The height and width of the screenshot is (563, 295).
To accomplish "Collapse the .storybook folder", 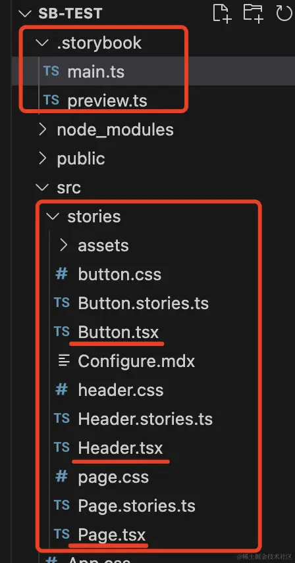I will click(43, 43).
